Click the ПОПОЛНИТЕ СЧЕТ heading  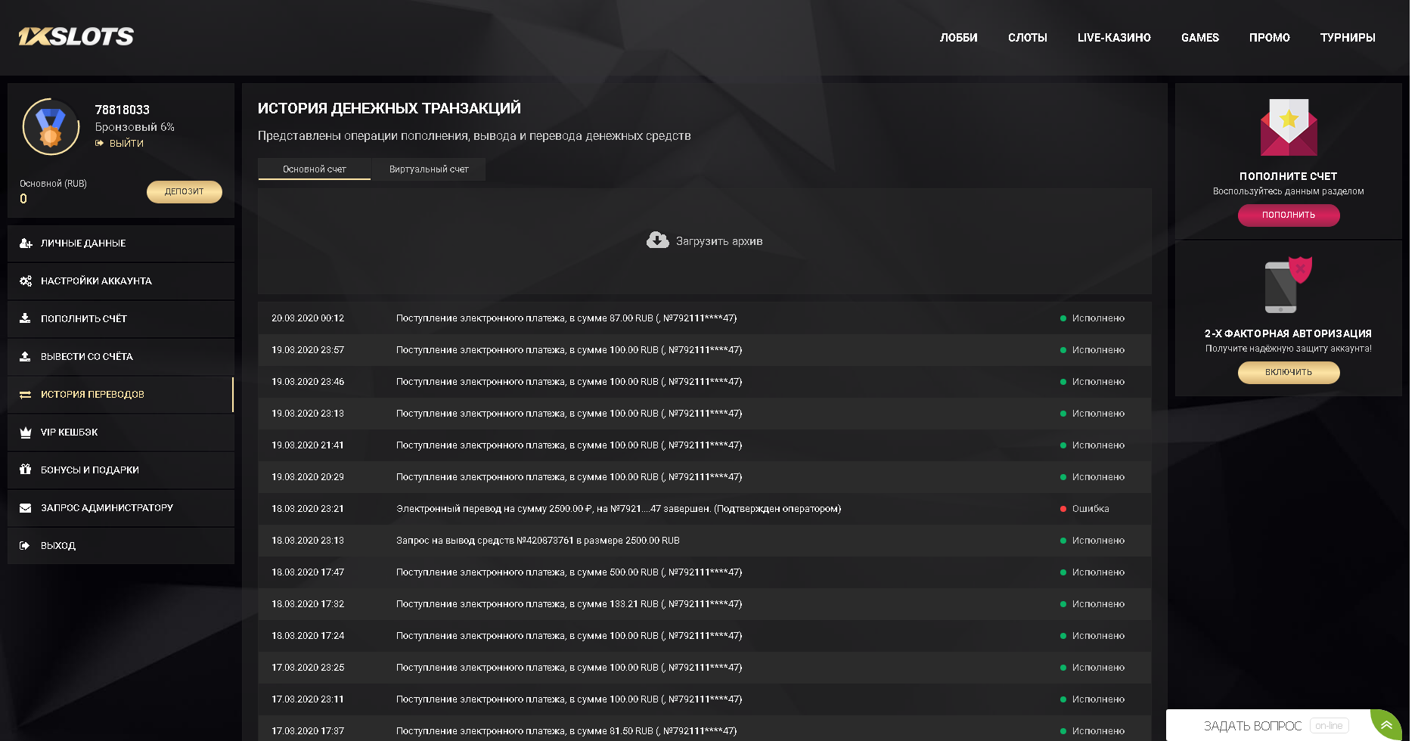[x=1289, y=176]
